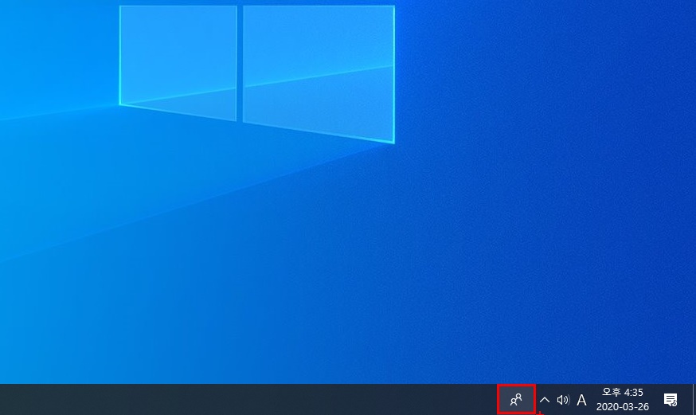Toggle the IME input mode 'A' indicator
The width and height of the screenshot is (696, 415).
581,400
